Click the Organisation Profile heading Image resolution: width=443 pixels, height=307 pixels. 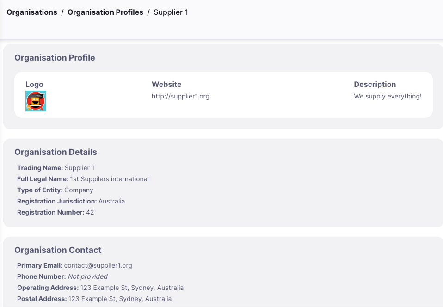coord(55,58)
